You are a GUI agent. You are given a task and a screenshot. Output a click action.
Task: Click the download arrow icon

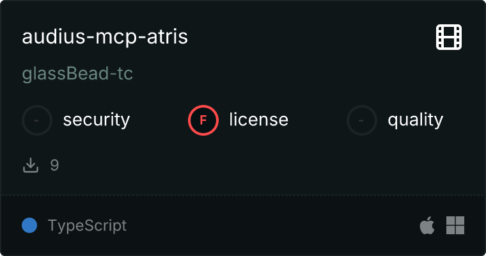(x=31, y=165)
